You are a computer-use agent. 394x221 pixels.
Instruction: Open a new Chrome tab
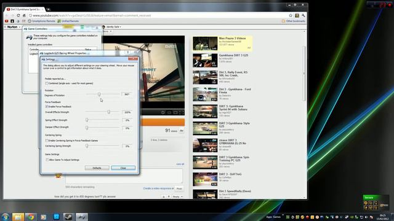coord(48,10)
